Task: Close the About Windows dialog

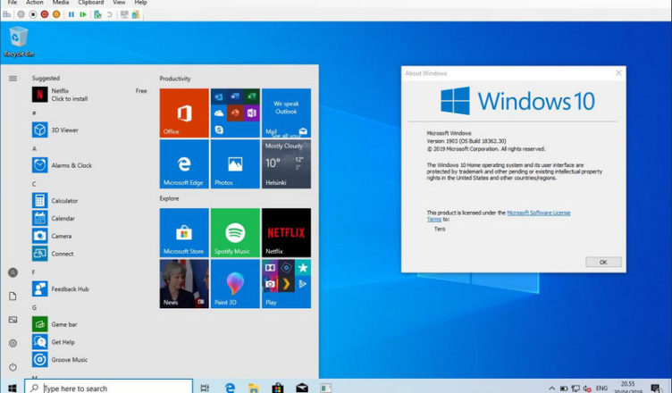Action: click(x=618, y=73)
